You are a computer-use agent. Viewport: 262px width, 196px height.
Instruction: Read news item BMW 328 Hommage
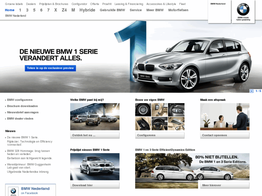[x=28, y=152]
